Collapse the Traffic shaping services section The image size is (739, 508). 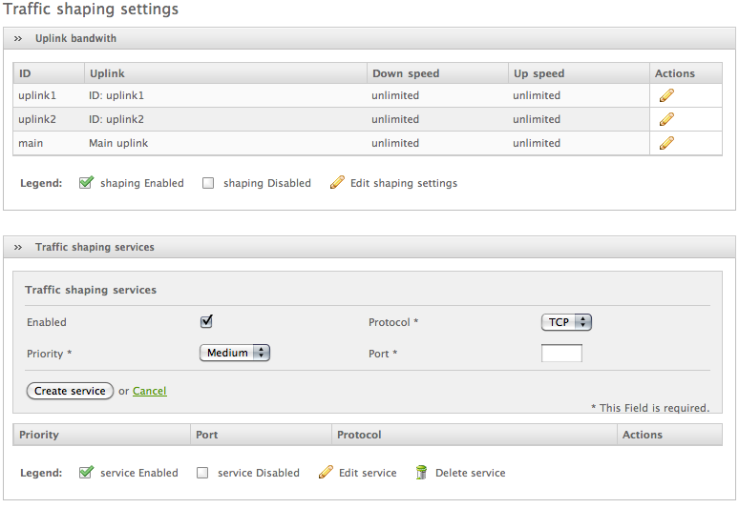point(18,247)
